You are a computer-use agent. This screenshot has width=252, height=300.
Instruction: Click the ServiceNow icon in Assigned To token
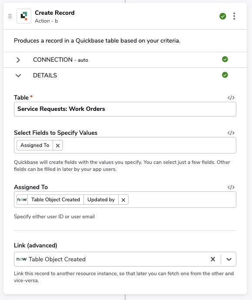22,200
